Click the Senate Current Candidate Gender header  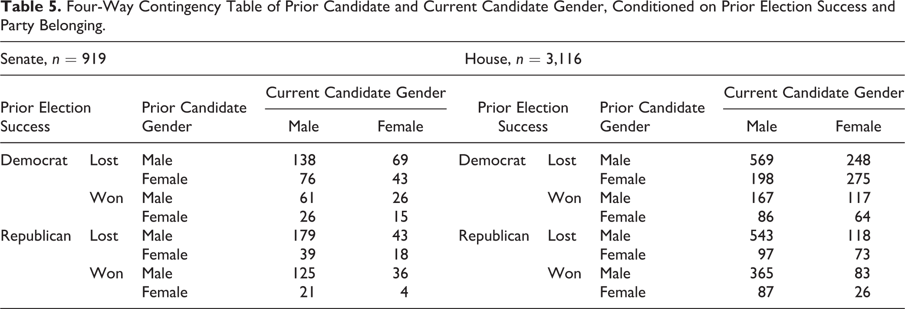tap(355, 93)
